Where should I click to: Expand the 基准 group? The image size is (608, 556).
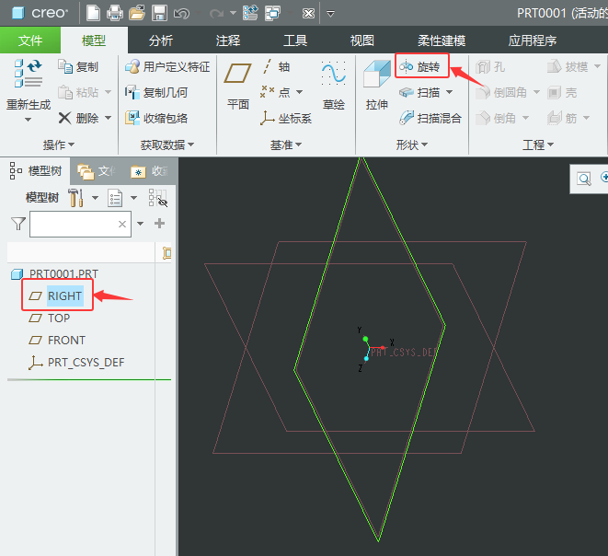[x=286, y=145]
